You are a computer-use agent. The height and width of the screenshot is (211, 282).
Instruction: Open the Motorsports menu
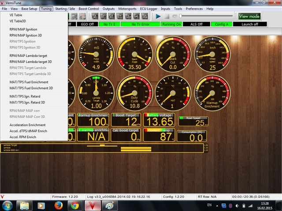point(127,9)
